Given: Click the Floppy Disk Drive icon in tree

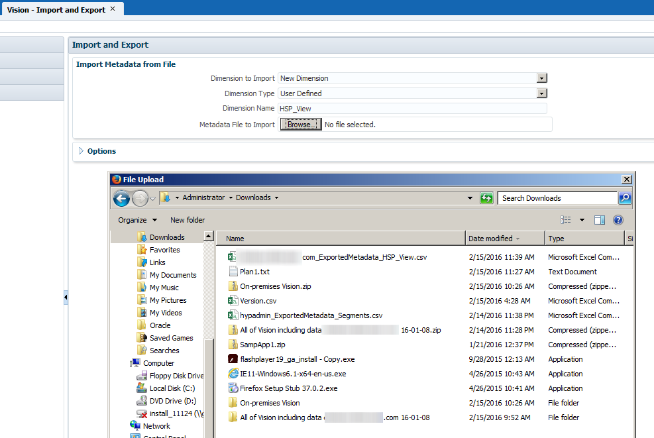Looking at the screenshot, I should (x=142, y=376).
